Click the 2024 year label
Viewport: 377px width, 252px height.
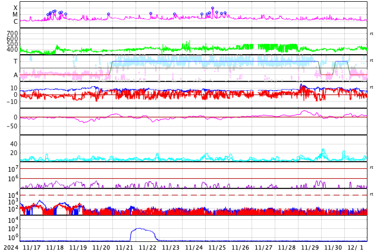pyautogui.click(x=11, y=247)
